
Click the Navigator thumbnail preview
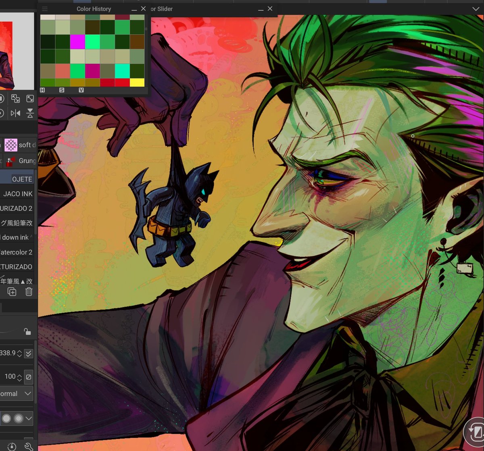17,51
